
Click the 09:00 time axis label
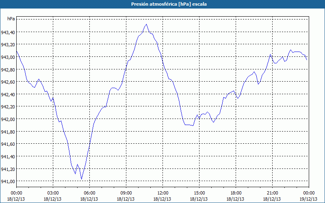[x=126, y=193]
